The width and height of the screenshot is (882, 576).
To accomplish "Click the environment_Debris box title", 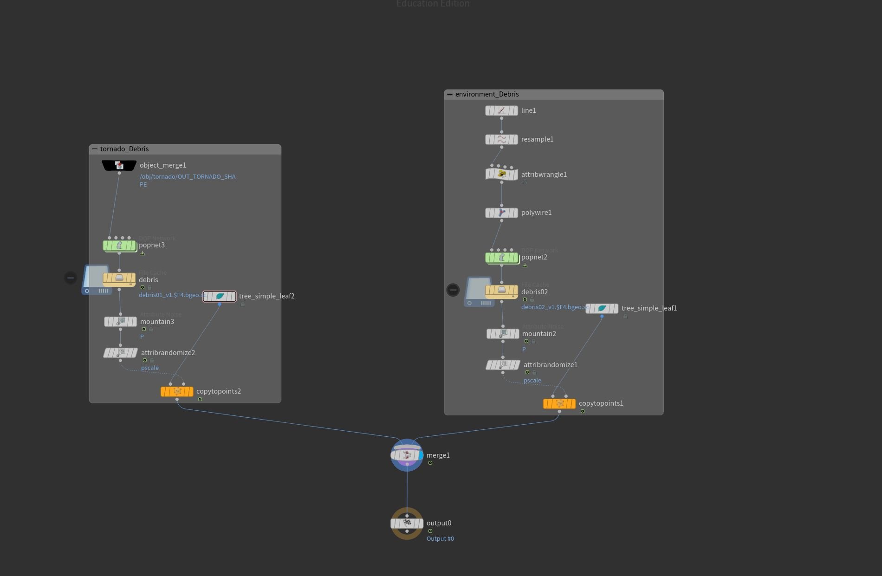I will [x=487, y=94].
